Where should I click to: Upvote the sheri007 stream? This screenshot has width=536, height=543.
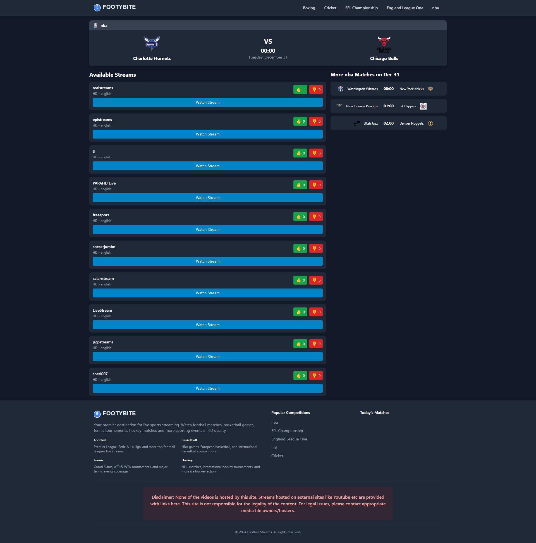click(300, 375)
